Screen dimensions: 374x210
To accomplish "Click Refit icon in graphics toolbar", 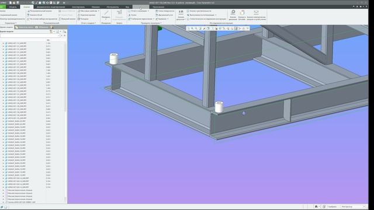I will coord(188,29).
